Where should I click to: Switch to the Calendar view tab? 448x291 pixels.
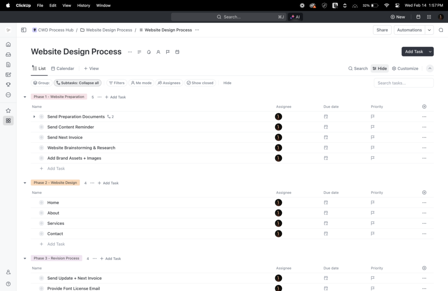(x=63, y=68)
